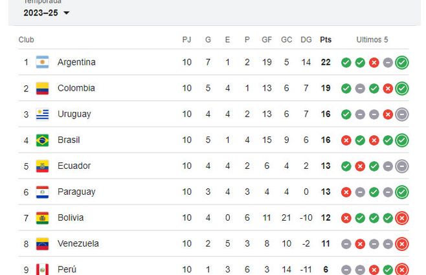
Task: Click Bolivia's latest match loss icon
Action: pos(402,218)
